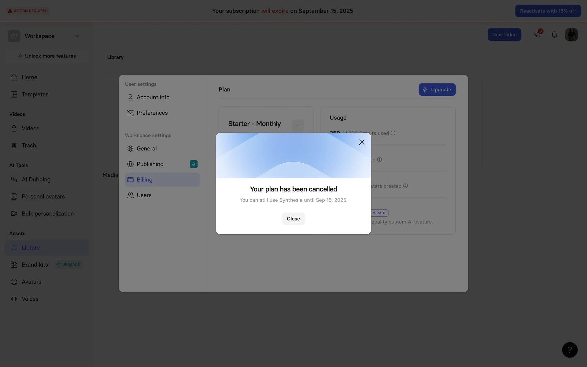Click the avatars created info icon
The width and height of the screenshot is (587, 367).
click(405, 186)
